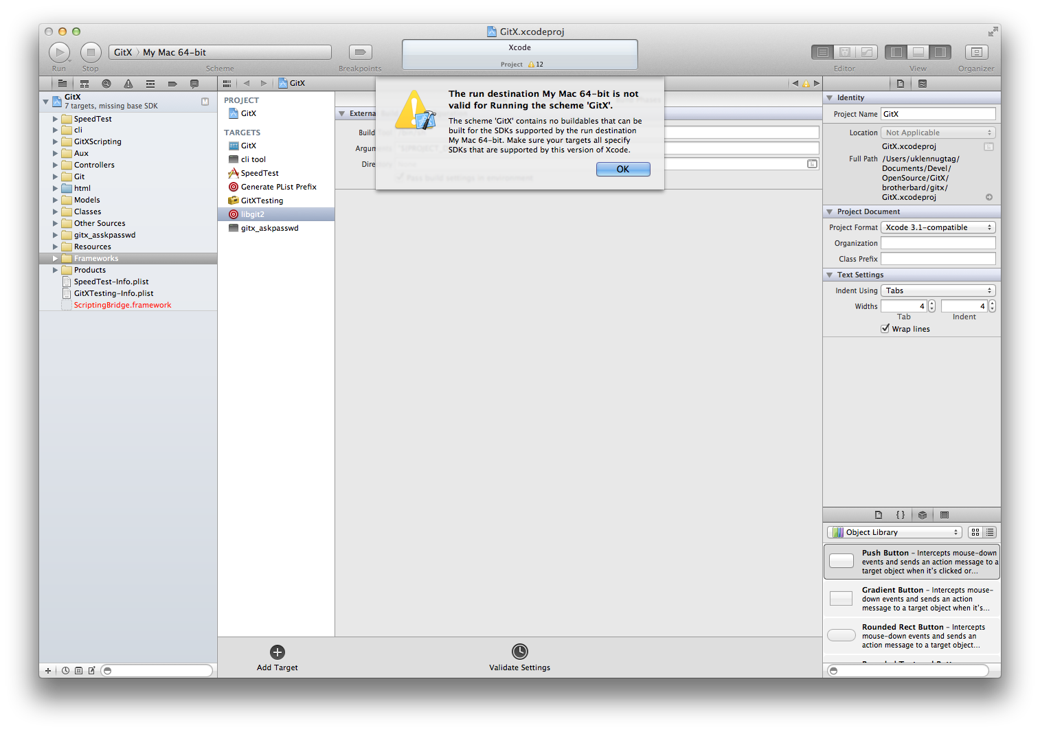
Task: Open the Organizer window
Action: (x=976, y=52)
